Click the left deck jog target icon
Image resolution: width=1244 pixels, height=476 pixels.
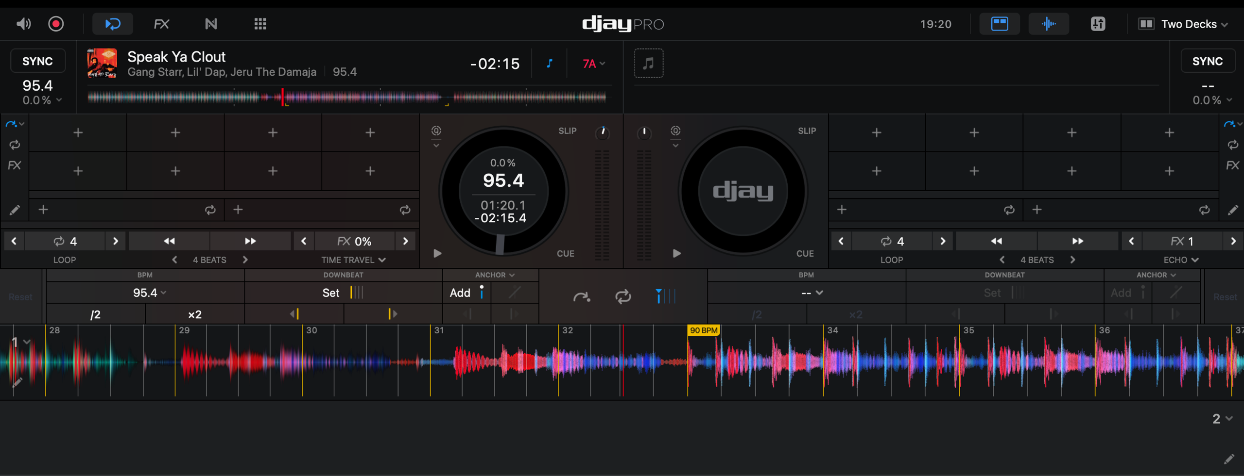click(x=436, y=131)
